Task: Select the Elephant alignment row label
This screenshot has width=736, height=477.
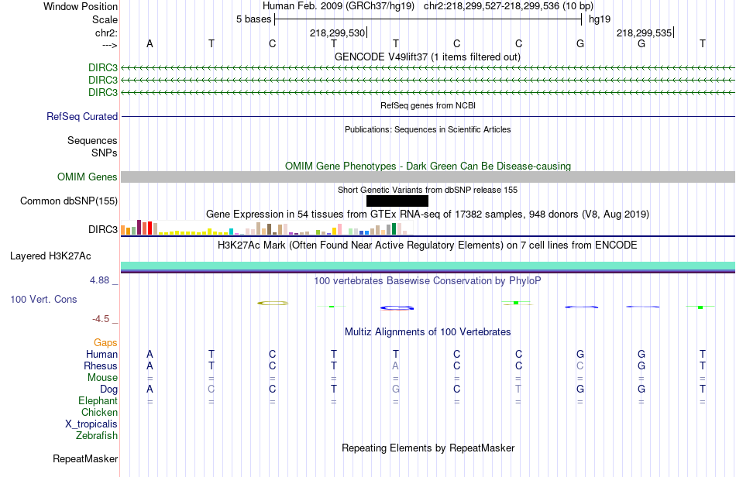Action: (98, 400)
